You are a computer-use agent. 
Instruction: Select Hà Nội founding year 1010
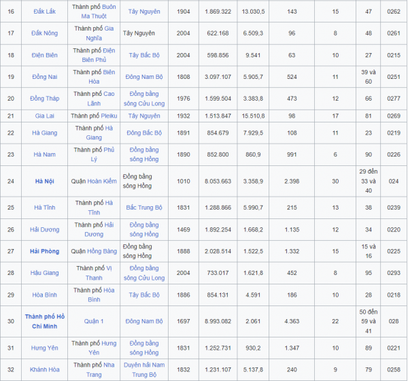(x=184, y=181)
